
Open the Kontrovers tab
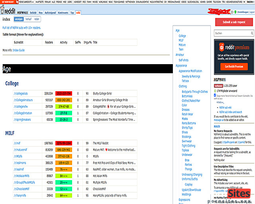coord(63,13)
